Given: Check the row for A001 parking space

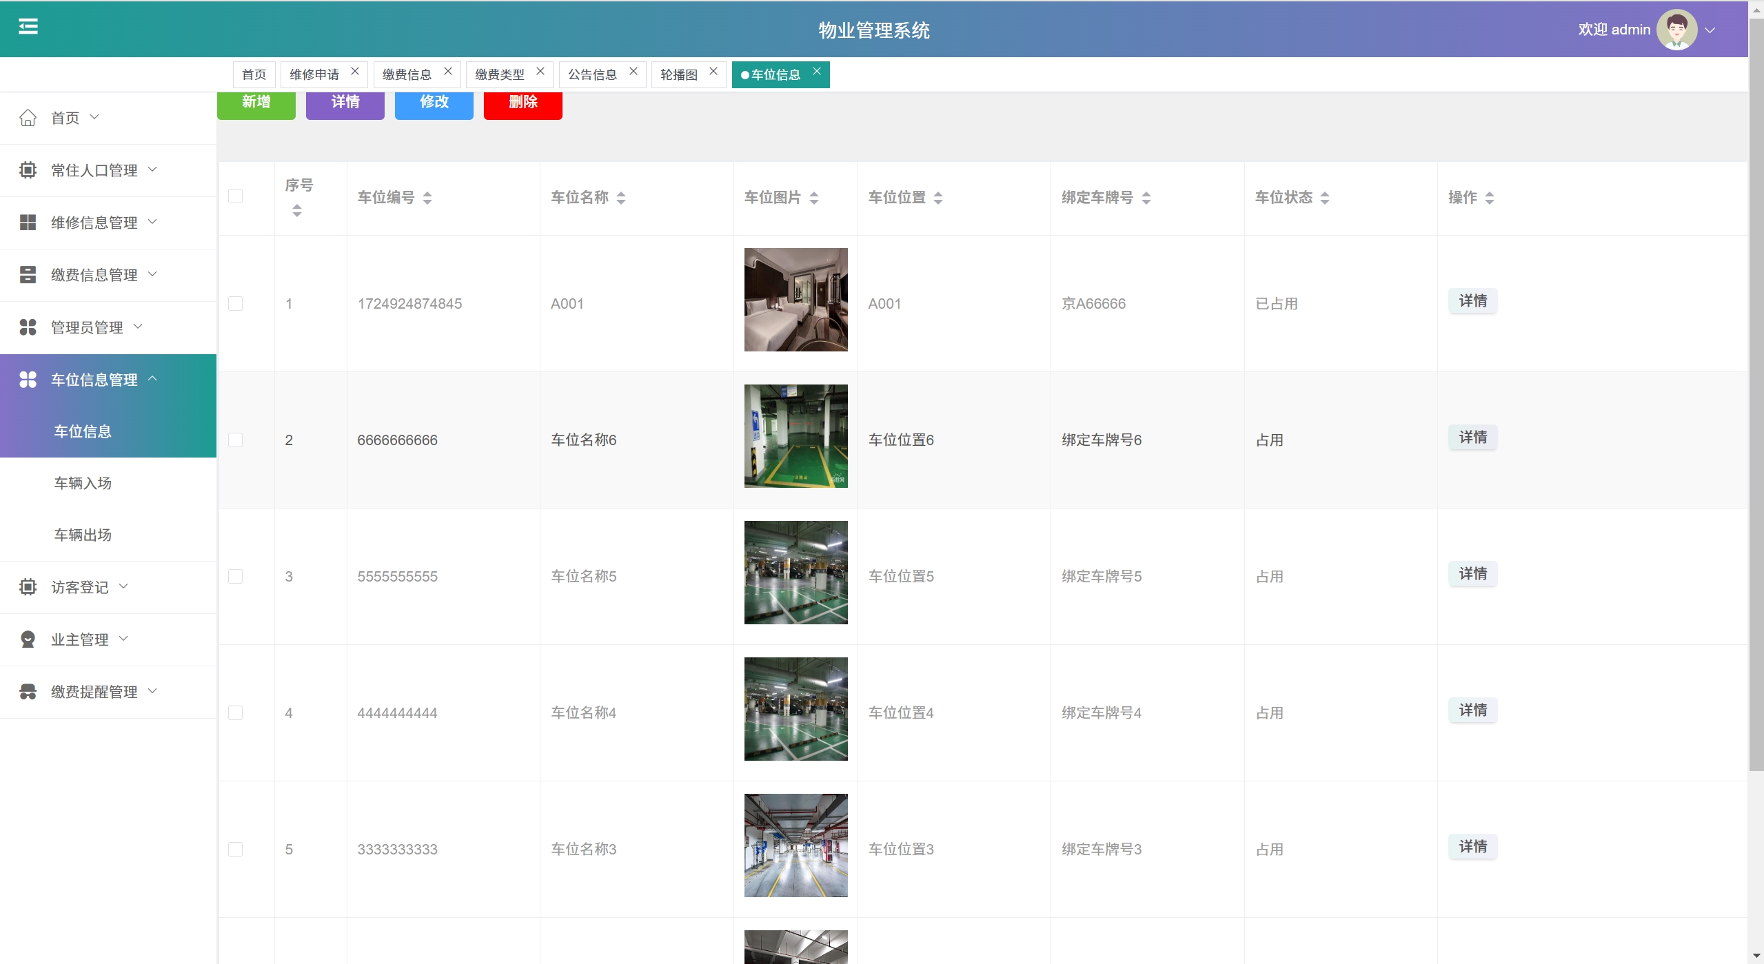Looking at the screenshot, I should (235, 304).
